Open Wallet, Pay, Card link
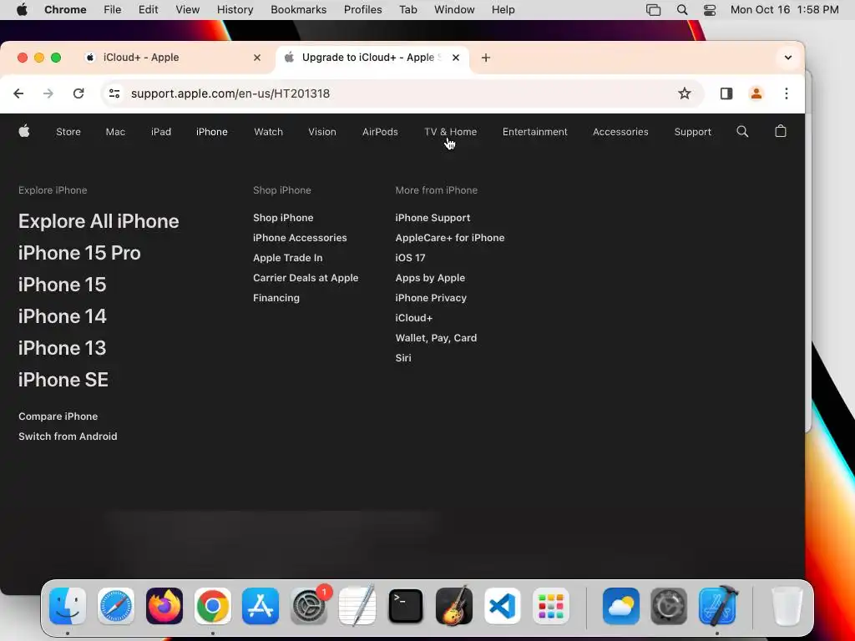This screenshot has height=641, width=855. click(436, 338)
